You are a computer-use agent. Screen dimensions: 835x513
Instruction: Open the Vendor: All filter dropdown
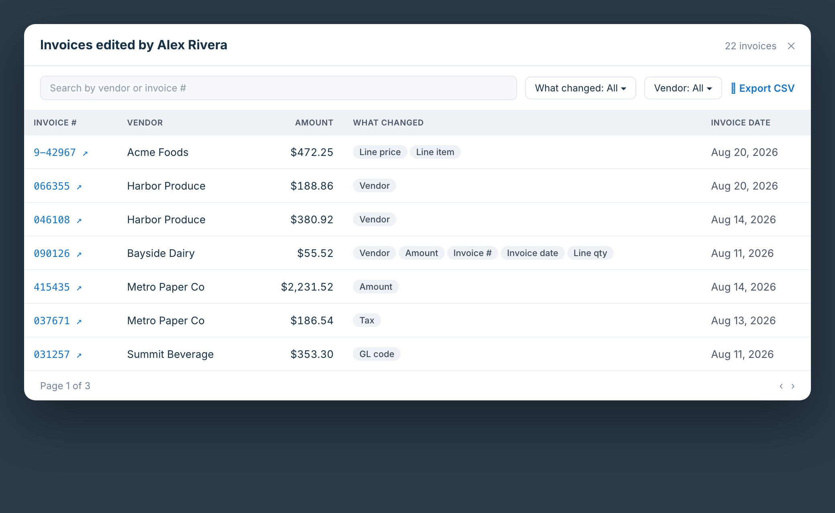[x=683, y=88]
